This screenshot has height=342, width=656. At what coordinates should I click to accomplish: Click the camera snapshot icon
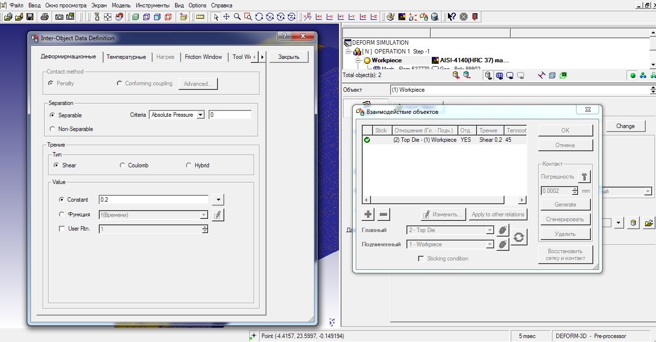click(x=59, y=17)
